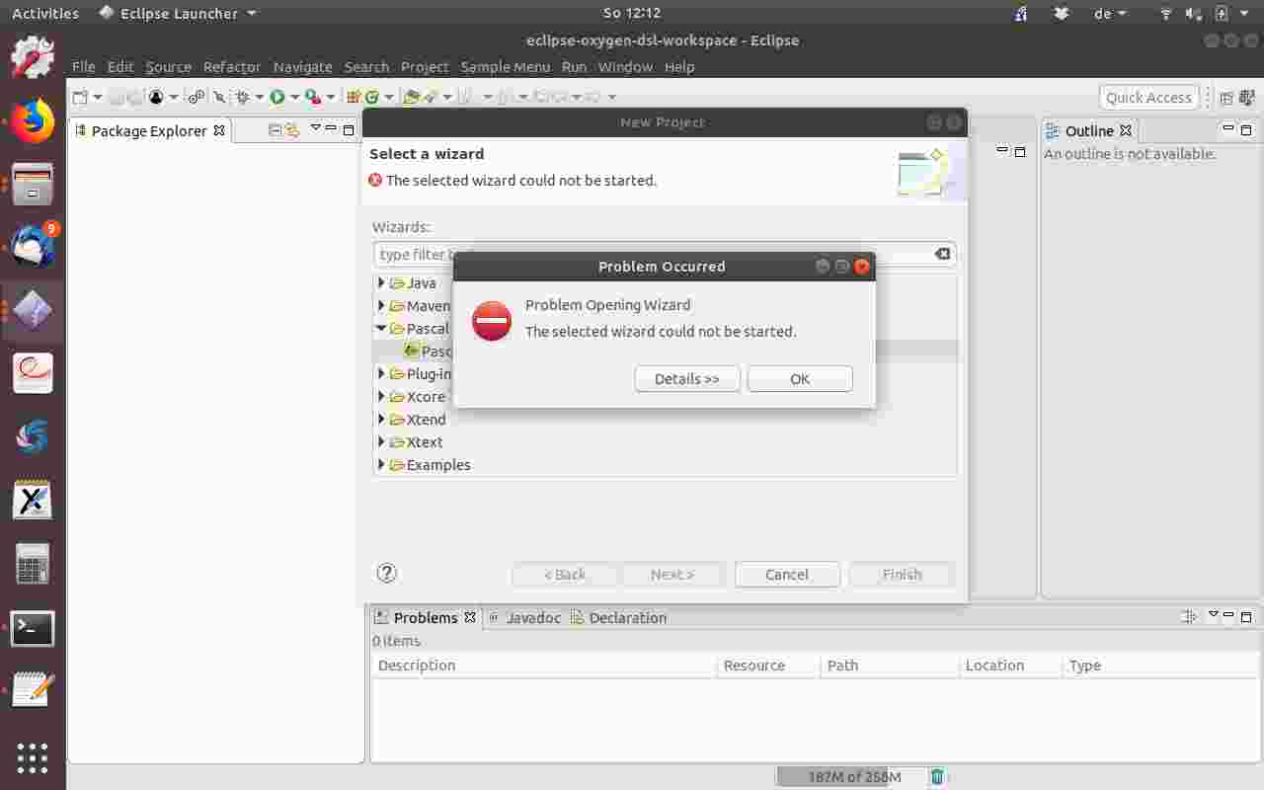Minimize the Package Explorer view
1264x790 pixels.
(332, 128)
